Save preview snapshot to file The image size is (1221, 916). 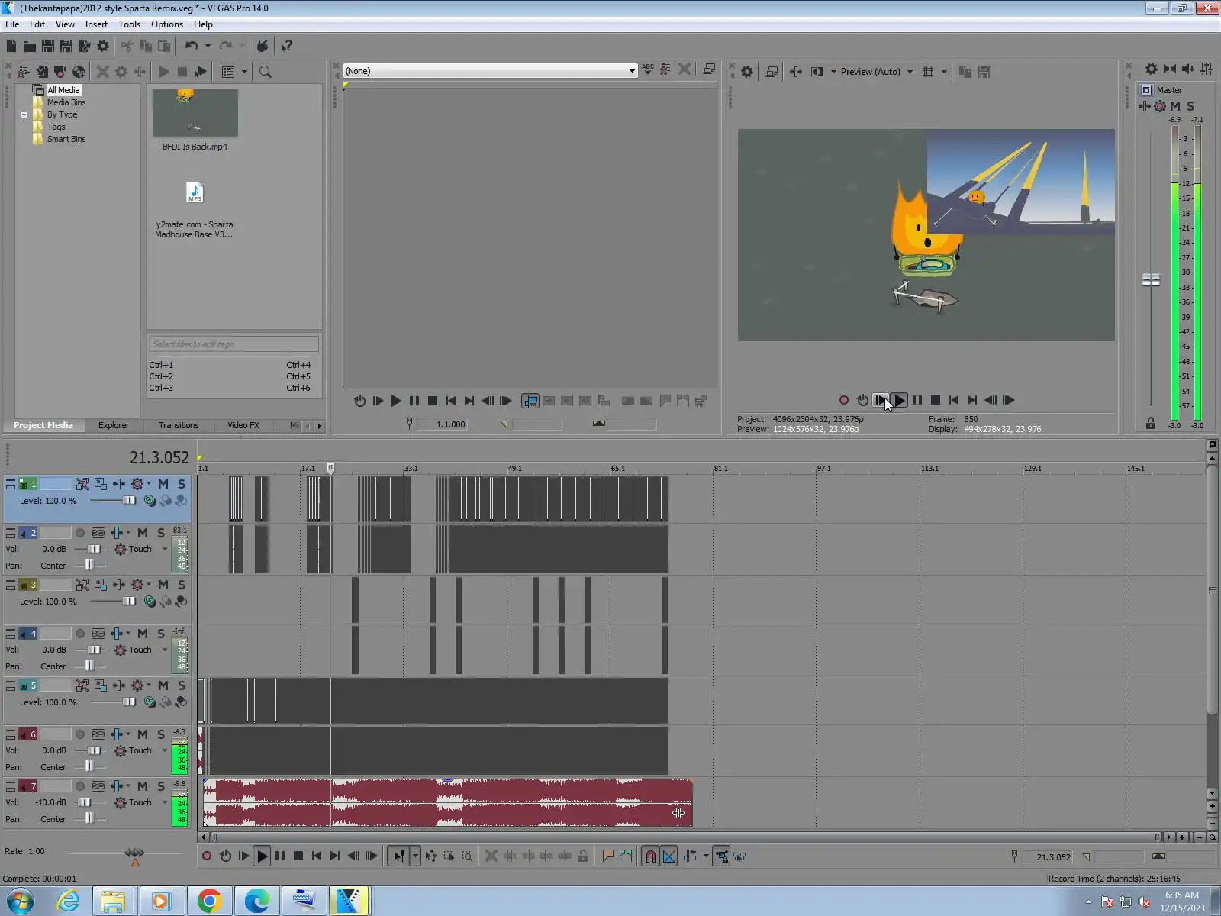(984, 72)
